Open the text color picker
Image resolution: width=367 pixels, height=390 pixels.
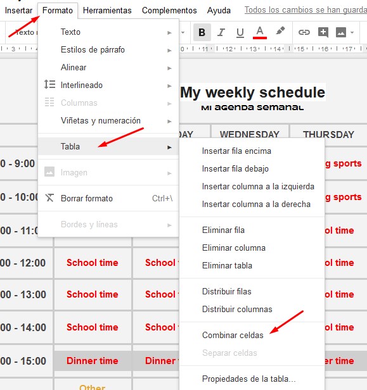click(x=260, y=32)
